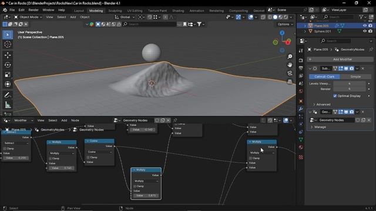Open the Global orientation dropdown
The height and width of the screenshot is (211, 376).
click(x=125, y=17)
